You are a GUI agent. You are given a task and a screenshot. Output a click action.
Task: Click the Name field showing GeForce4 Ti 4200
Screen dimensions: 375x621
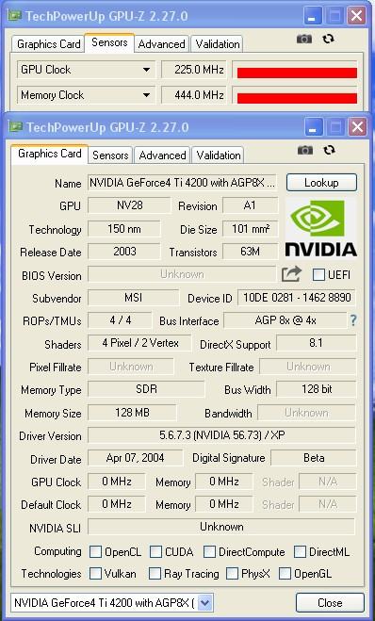click(182, 183)
